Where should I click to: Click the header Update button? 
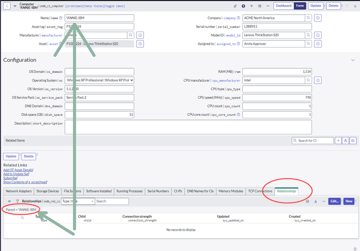pos(316,6)
